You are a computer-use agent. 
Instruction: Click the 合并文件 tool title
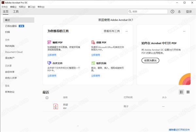57,63
